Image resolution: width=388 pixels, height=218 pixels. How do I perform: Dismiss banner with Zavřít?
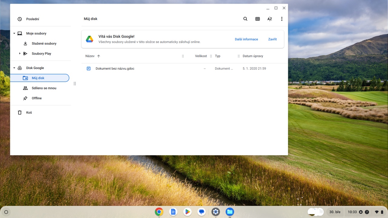coord(273,39)
